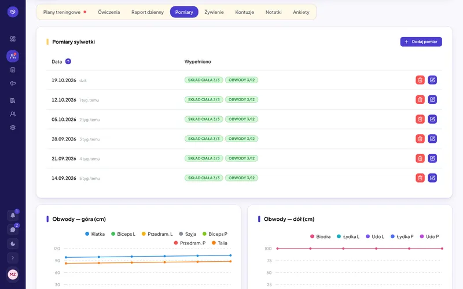Open the Ankiety tab

point(301,12)
